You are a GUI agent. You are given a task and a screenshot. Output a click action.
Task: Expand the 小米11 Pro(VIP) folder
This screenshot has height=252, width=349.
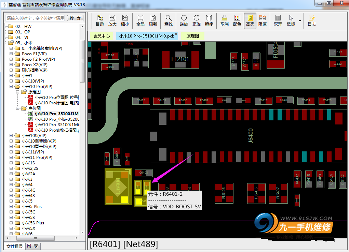(x=11, y=158)
